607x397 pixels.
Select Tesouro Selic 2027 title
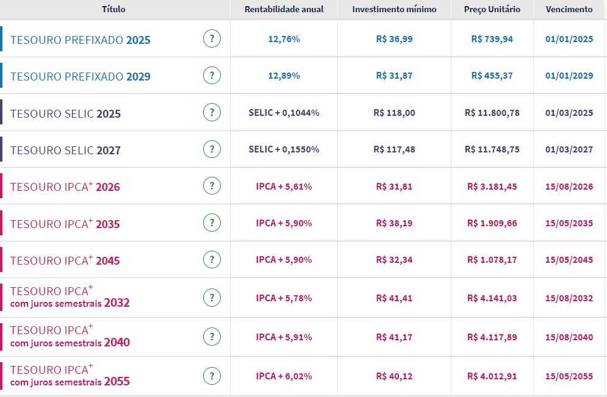point(66,151)
